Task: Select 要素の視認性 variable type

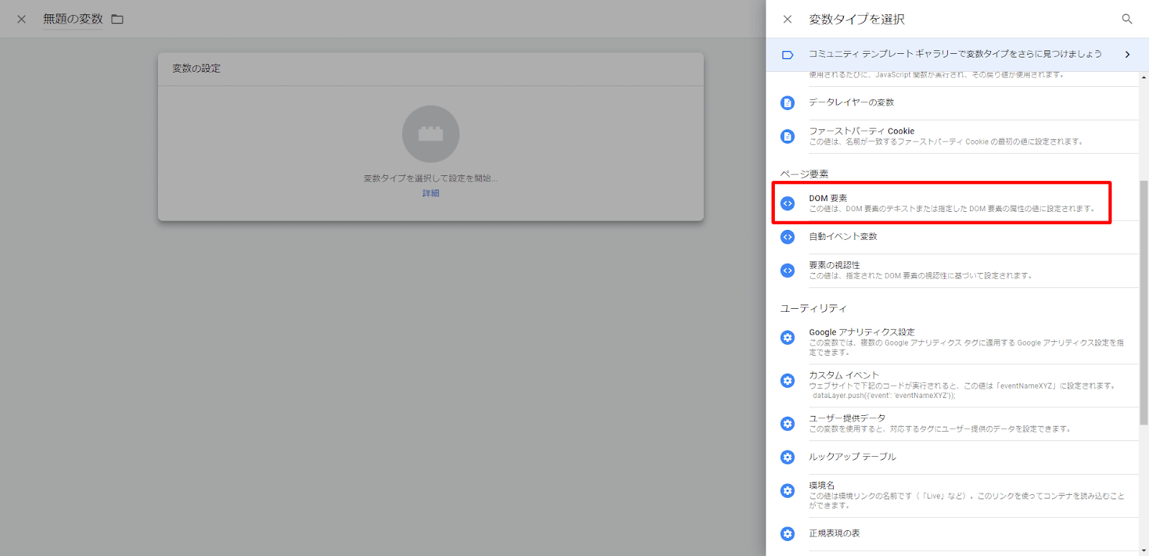Action: click(834, 266)
